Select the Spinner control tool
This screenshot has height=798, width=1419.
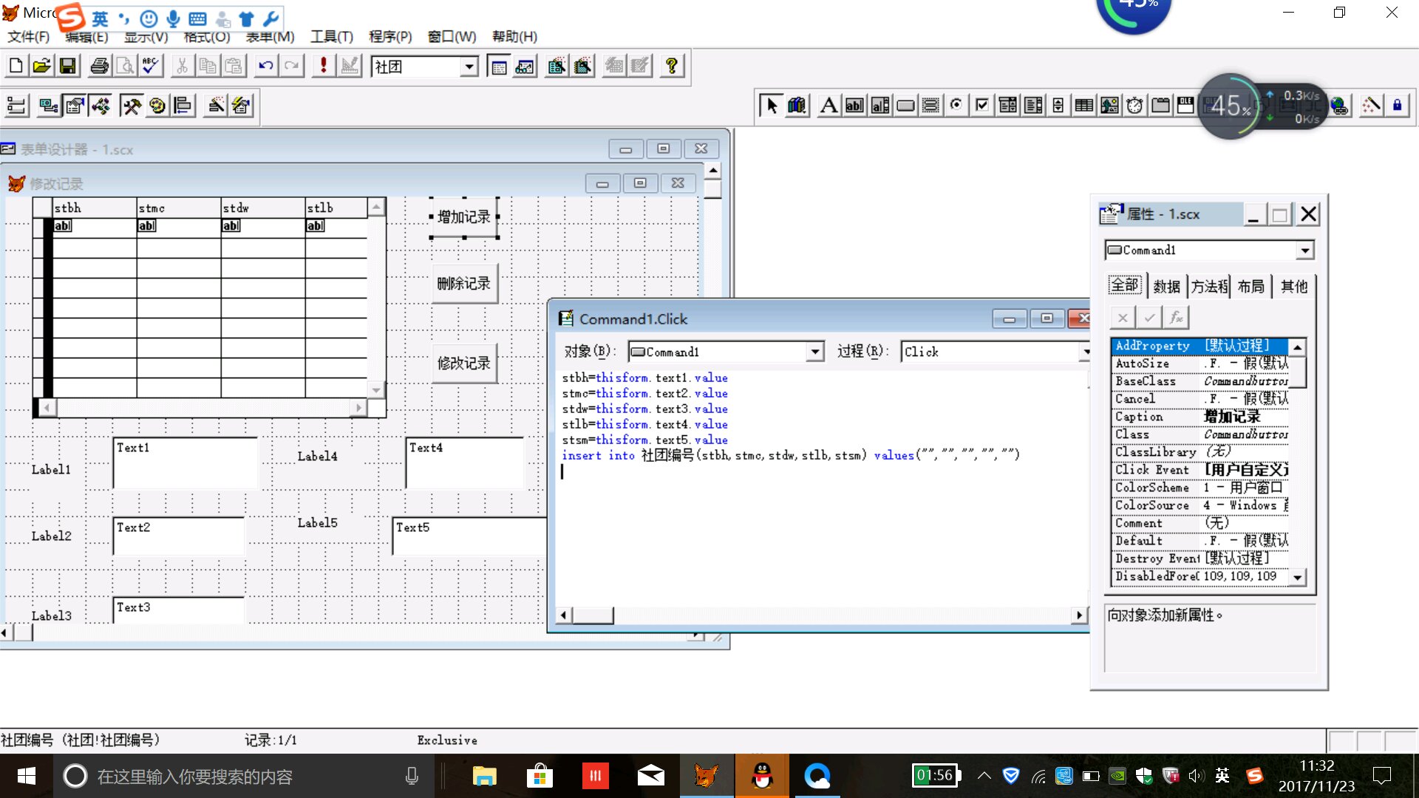click(1058, 106)
